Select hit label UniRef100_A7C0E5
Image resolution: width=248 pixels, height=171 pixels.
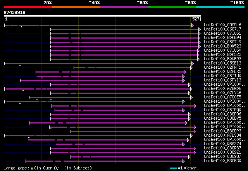point(222,97)
